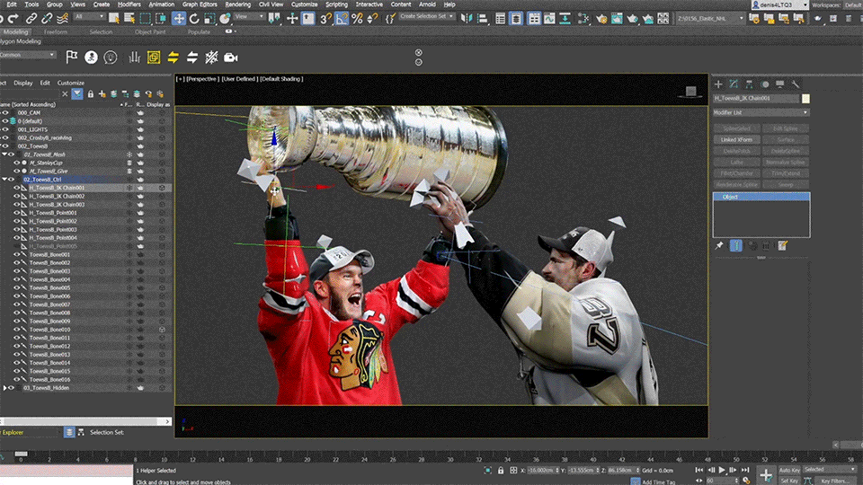Open the Hierarchy command panel tab
863x485 pixels.
click(749, 84)
